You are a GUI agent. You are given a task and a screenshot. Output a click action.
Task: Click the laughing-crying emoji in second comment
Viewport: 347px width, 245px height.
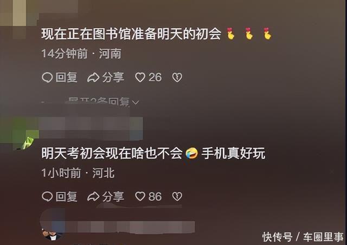click(191, 153)
